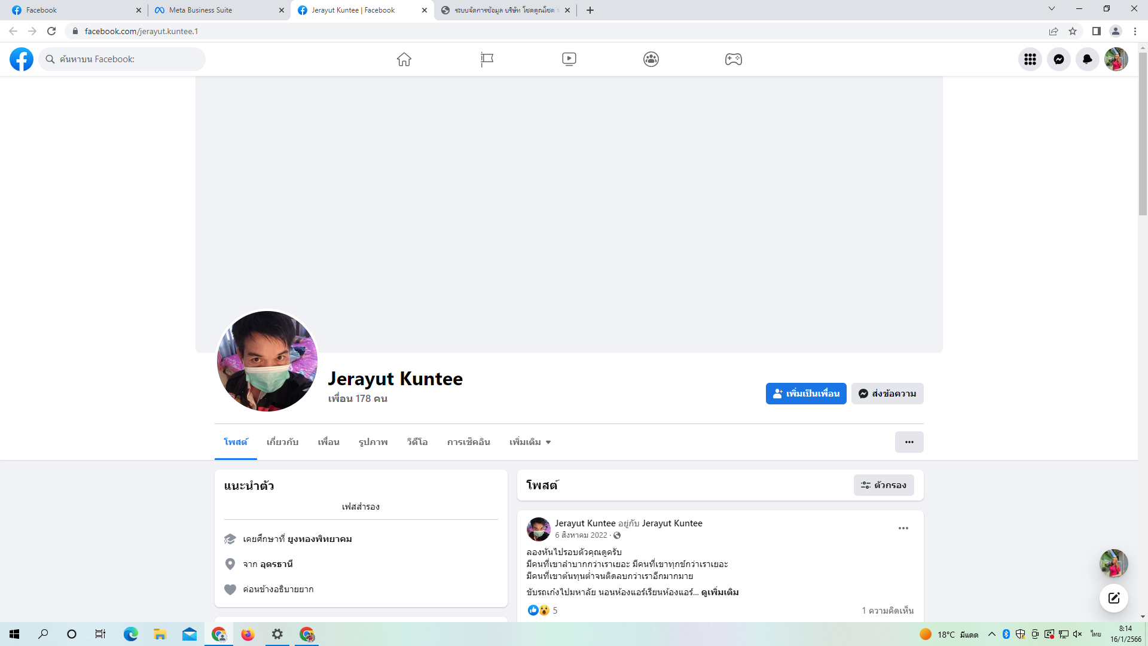The image size is (1148, 646).
Task: Open the Facebook menu grid icon
Action: click(x=1030, y=59)
